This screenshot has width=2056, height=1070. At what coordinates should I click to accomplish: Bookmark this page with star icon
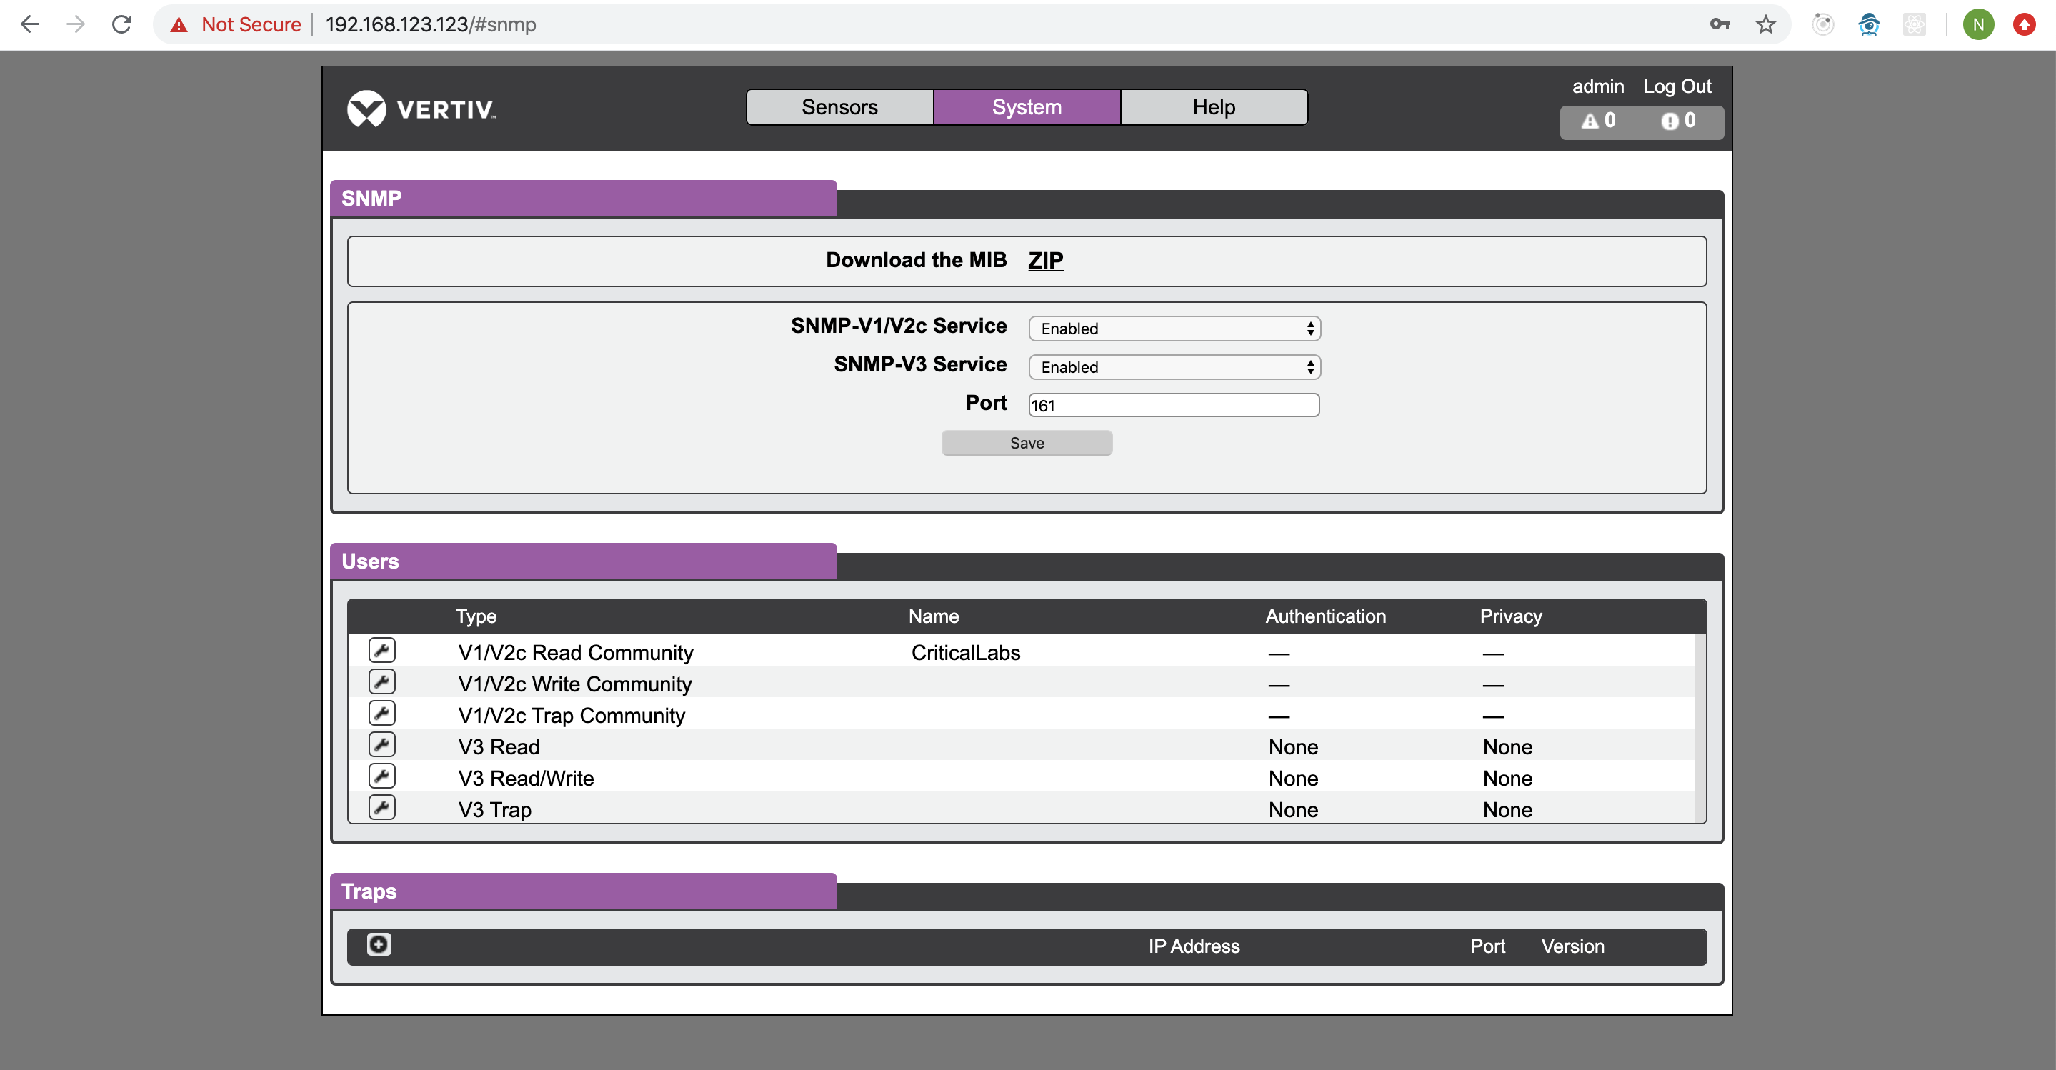1765,25
